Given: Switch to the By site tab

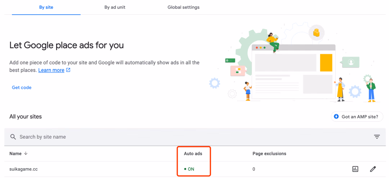Looking at the screenshot, I should pos(46,7).
